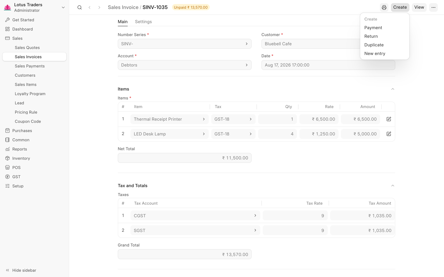Click the print icon
This screenshot has width=444, height=277.
pyautogui.click(x=384, y=7)
